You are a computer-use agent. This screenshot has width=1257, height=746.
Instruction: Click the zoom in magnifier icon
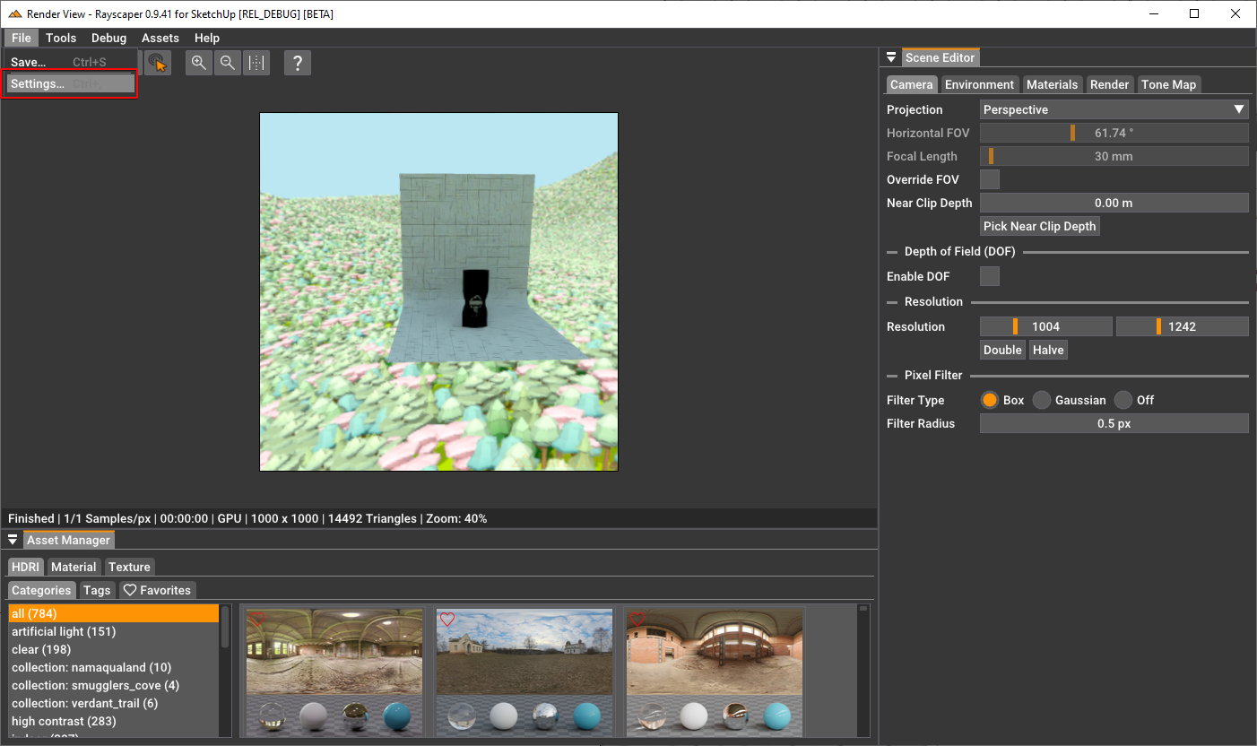pyautogui.click(x=199, y=63)
